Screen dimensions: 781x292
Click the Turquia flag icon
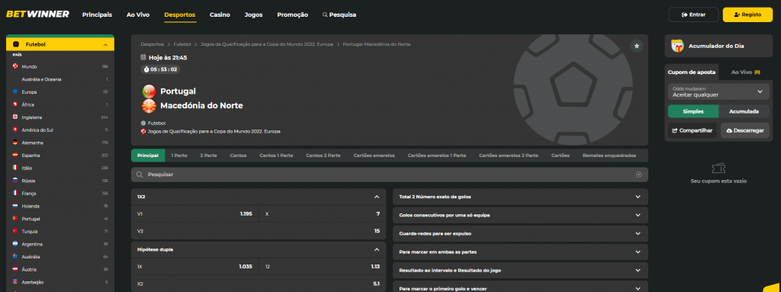(15, 231)
